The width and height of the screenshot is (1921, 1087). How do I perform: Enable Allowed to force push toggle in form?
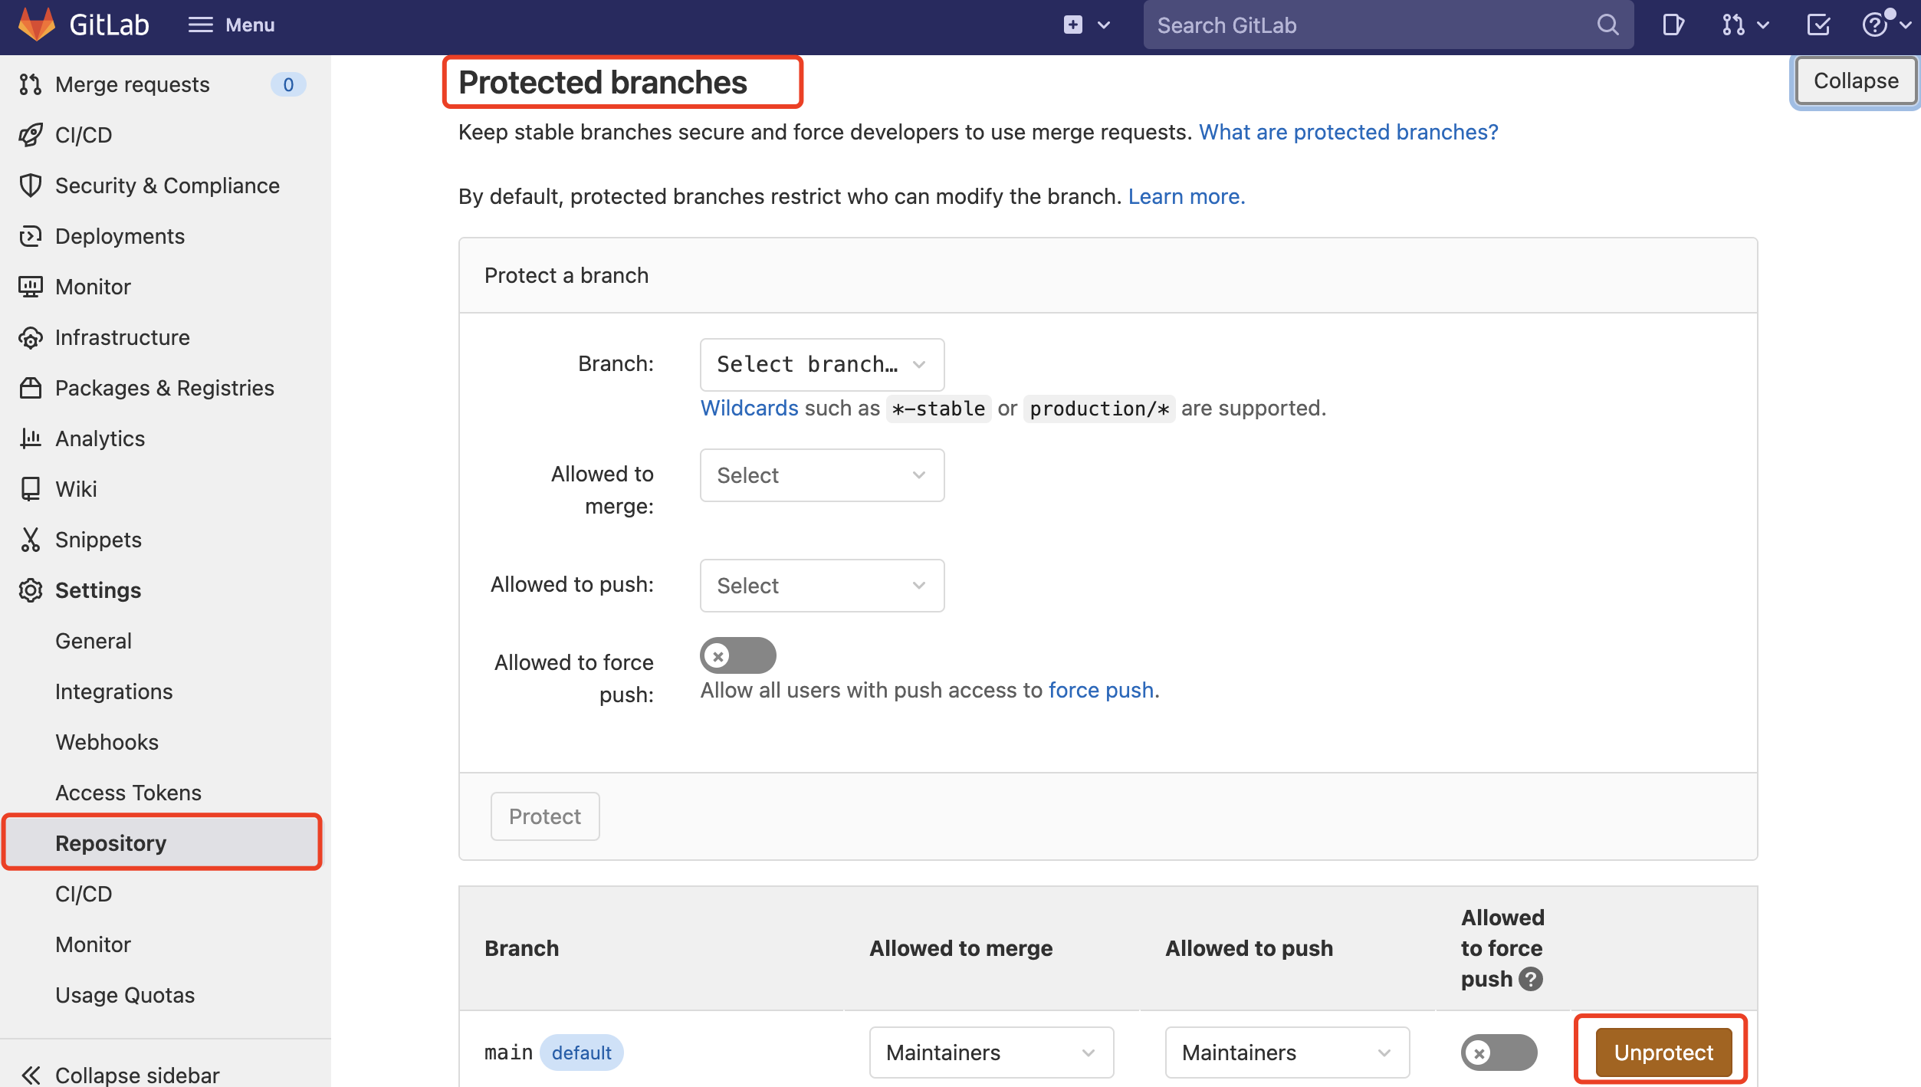pos(737,656)
